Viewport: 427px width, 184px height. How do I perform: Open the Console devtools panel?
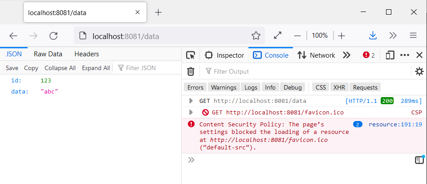[x=271, y=55]
